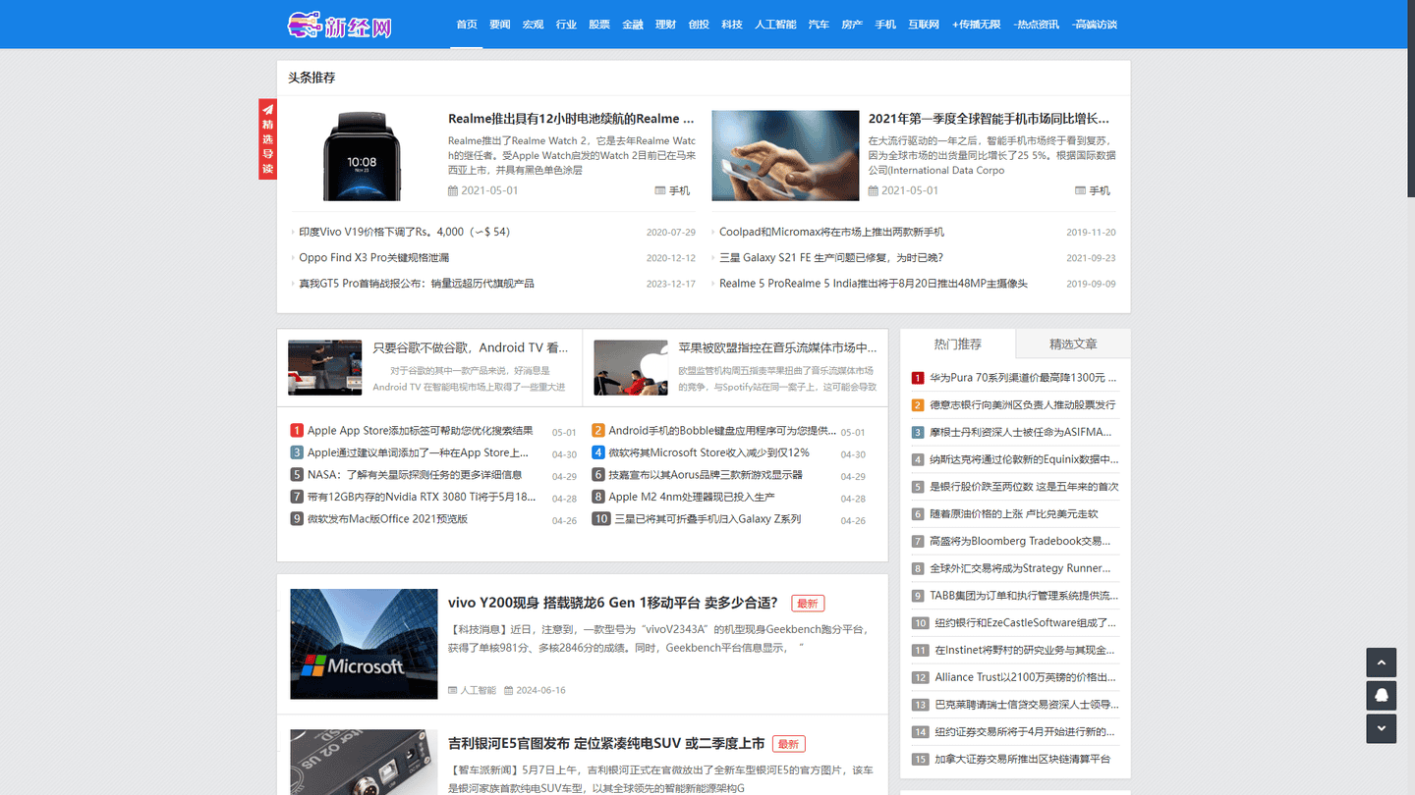Open the 苹果被欧盟指控 headline

click(777, 347)
